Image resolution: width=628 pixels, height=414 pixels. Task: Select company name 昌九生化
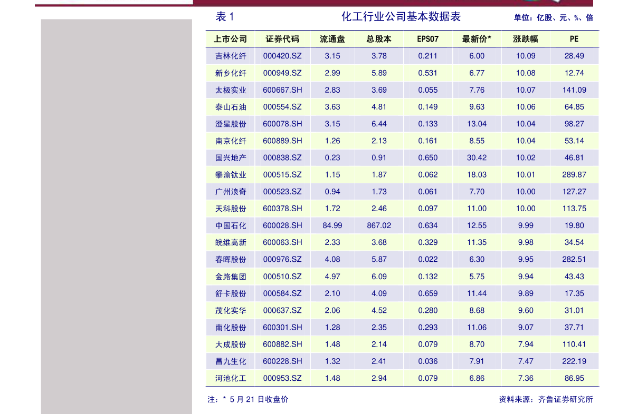click(230, 362)
